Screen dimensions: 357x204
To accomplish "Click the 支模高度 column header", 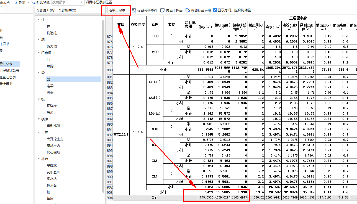I will [x=138, y=24].
